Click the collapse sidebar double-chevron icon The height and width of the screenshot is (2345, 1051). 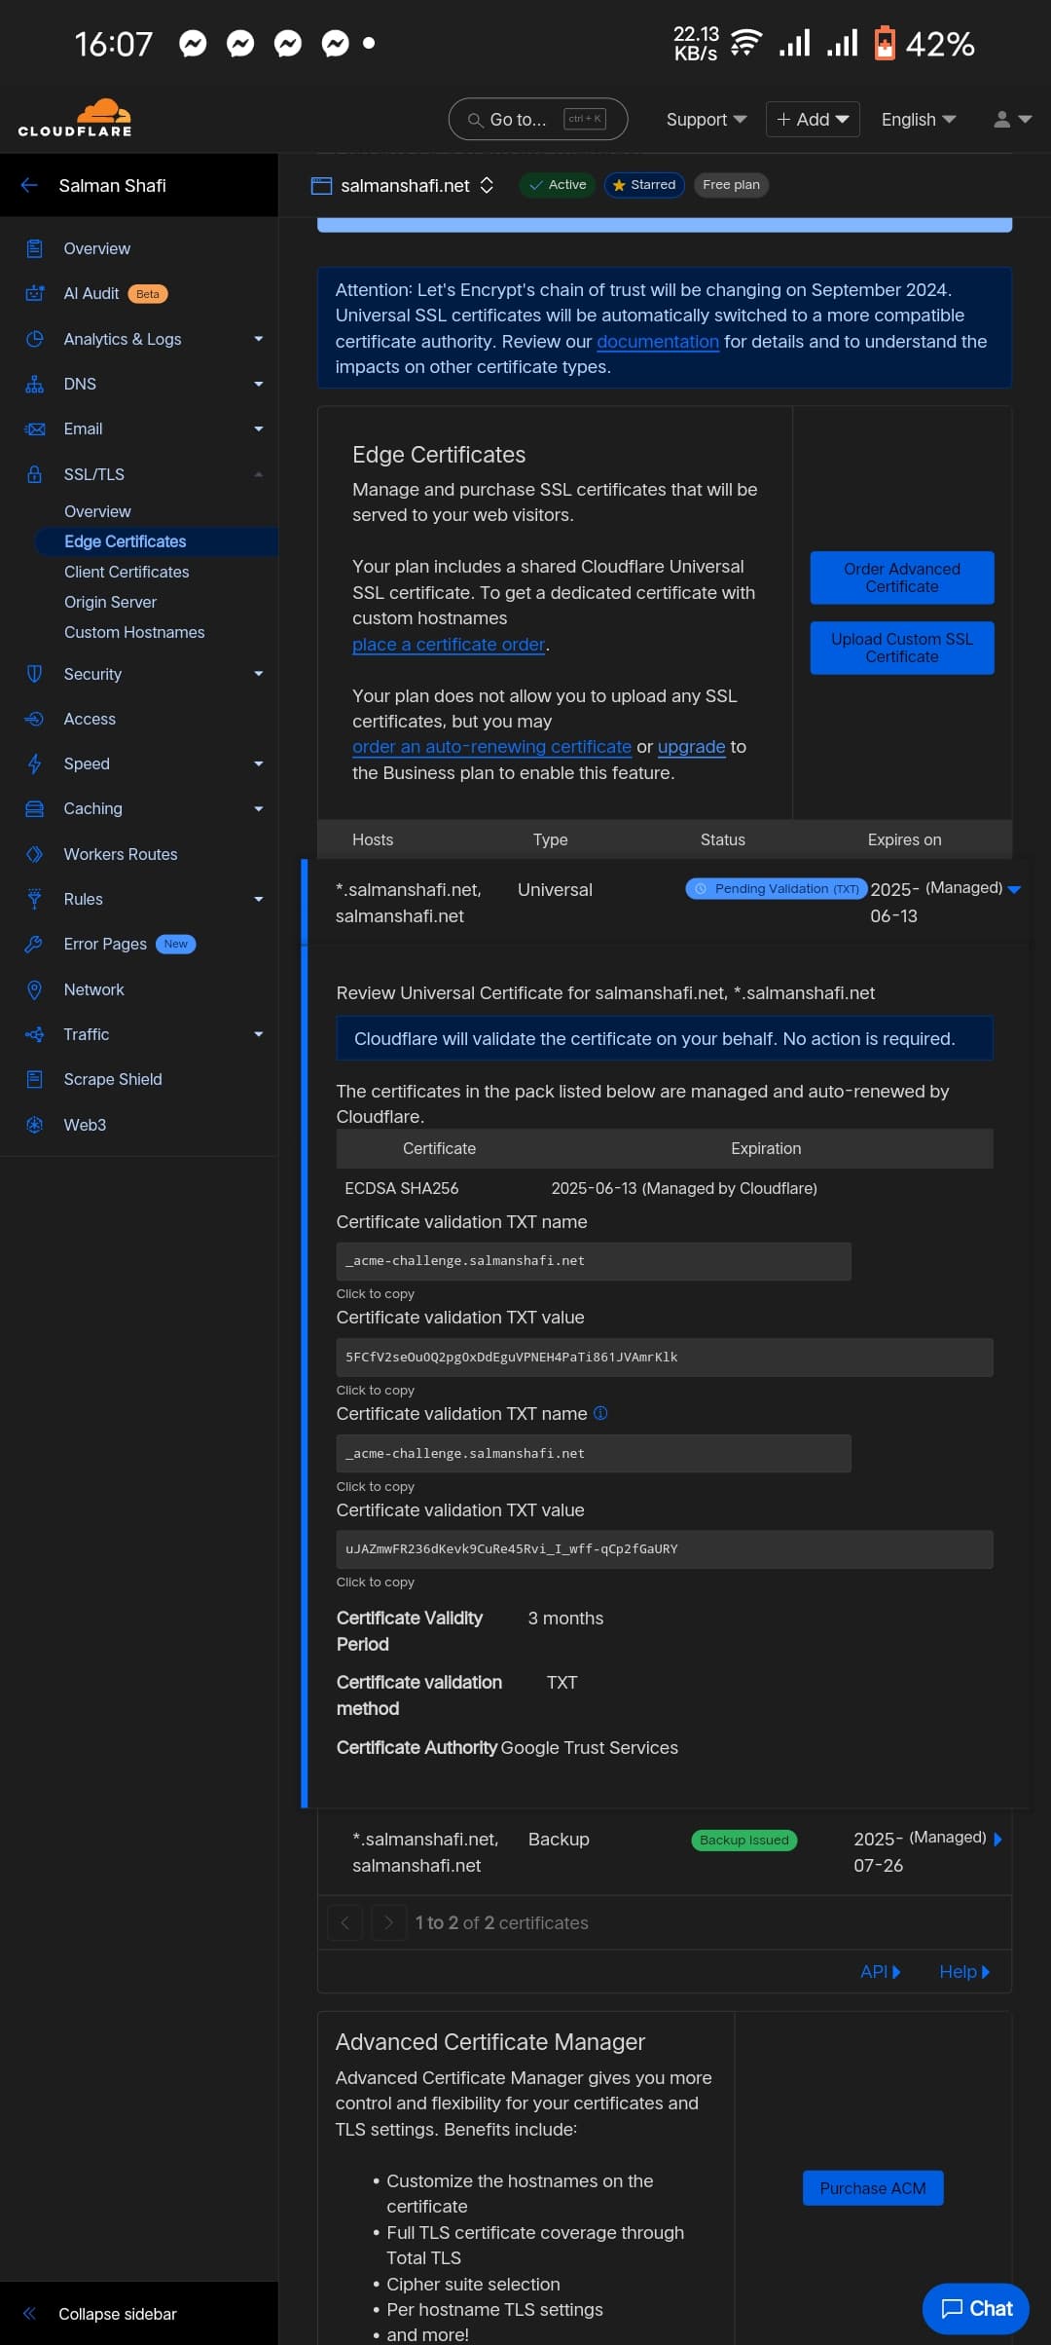click(29, 2313)
